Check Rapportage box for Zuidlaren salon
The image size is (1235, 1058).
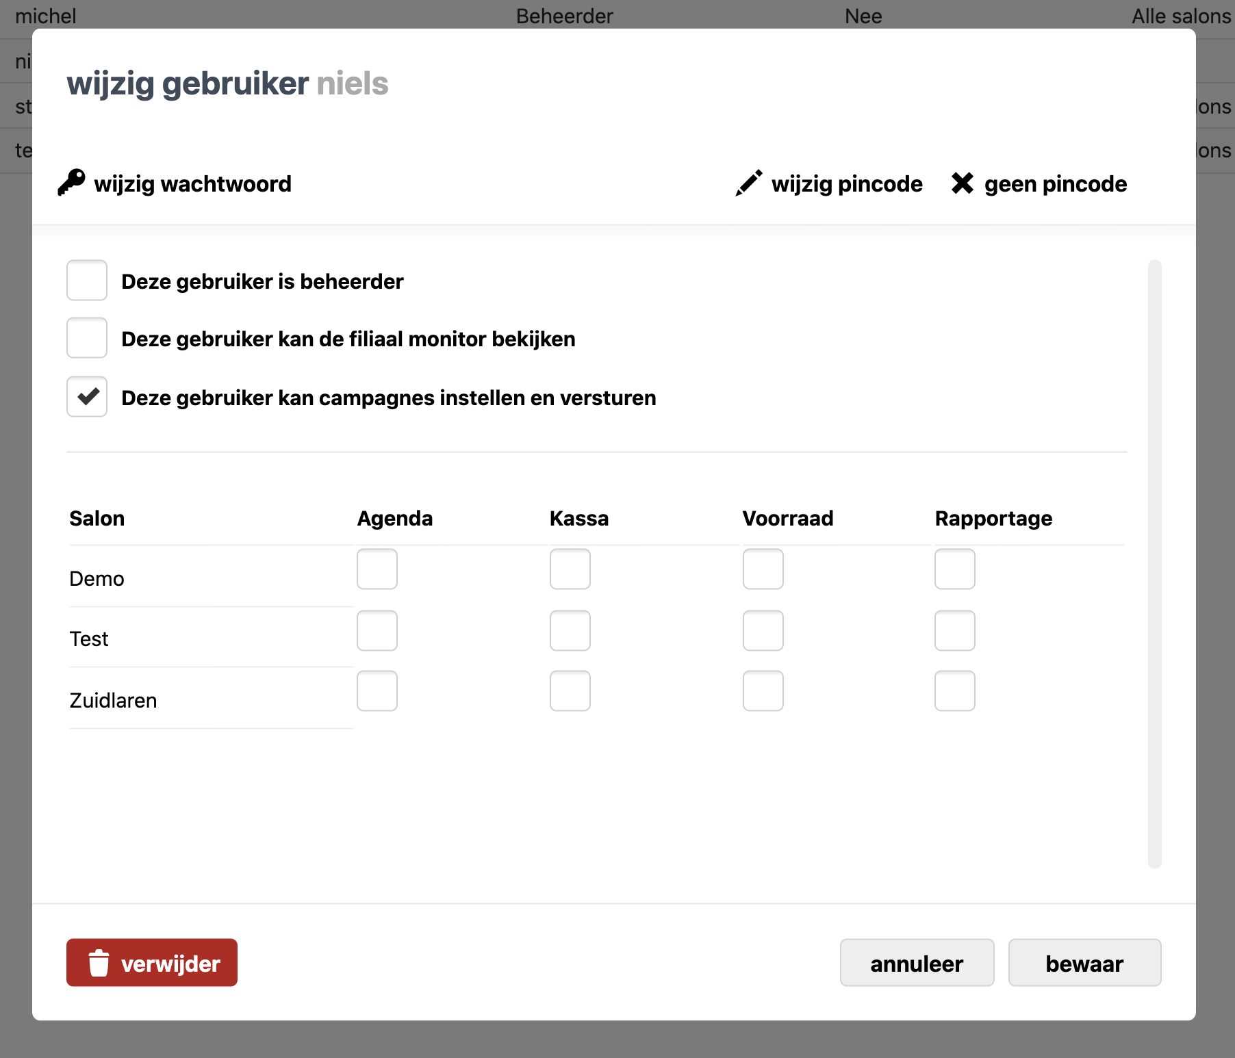click(955, 691)
